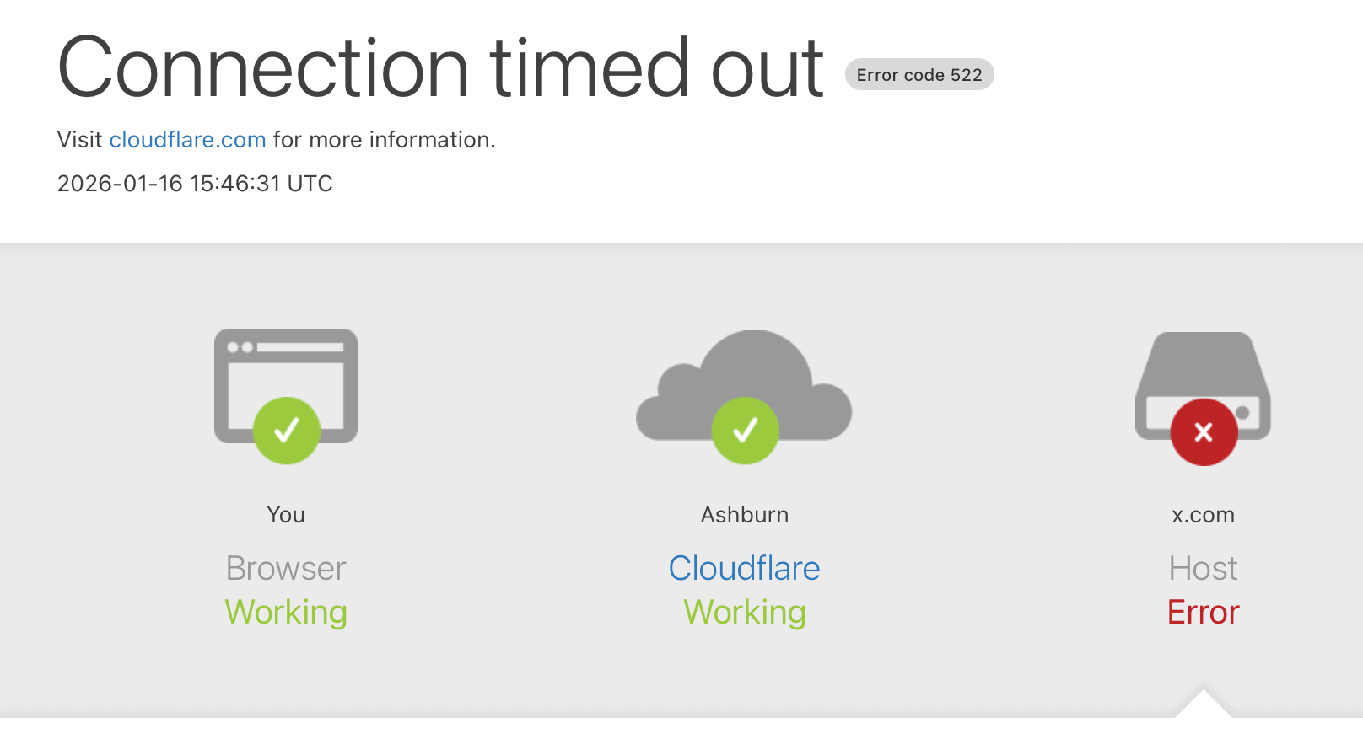Viewport: 1363px width, 750px height.
Task: Click the white pointer triangle below Host
Action: click(x=1203, y=707)
